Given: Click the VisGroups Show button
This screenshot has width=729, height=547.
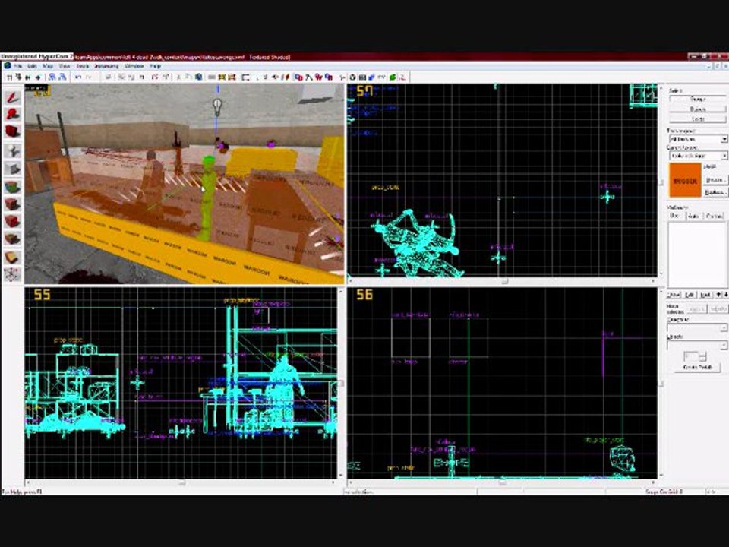Looking at the screenshot, I should pos(674,295).
